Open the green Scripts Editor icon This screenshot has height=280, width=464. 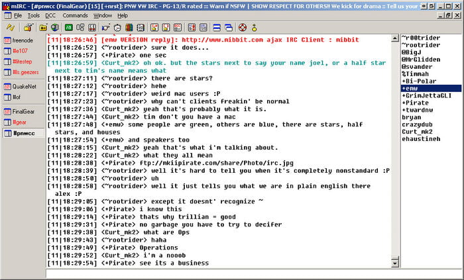tap(68, 28)
